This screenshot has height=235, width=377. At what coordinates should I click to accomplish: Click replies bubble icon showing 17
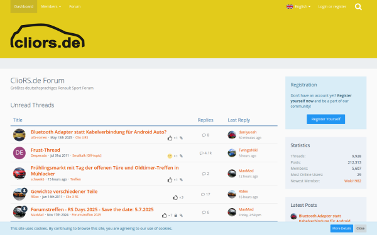click(203, 194)
